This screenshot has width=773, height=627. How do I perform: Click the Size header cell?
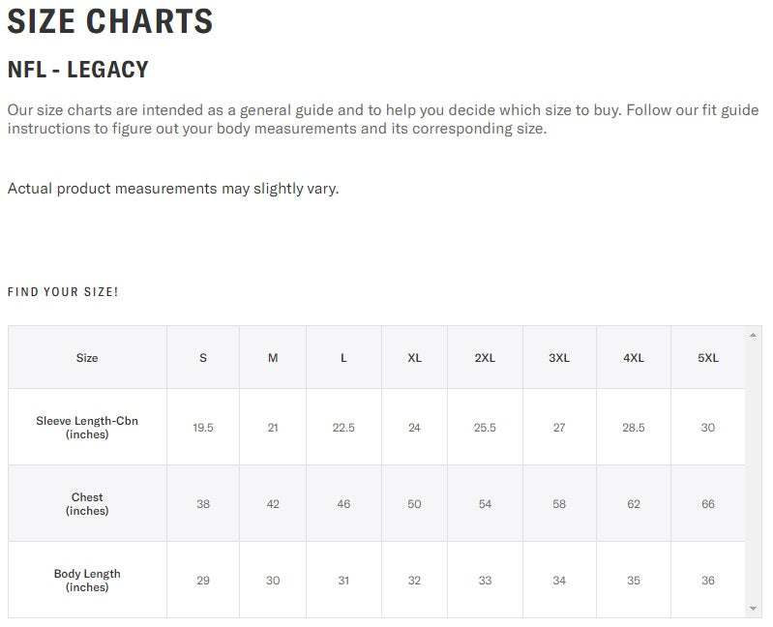click(x=87, y=358)
